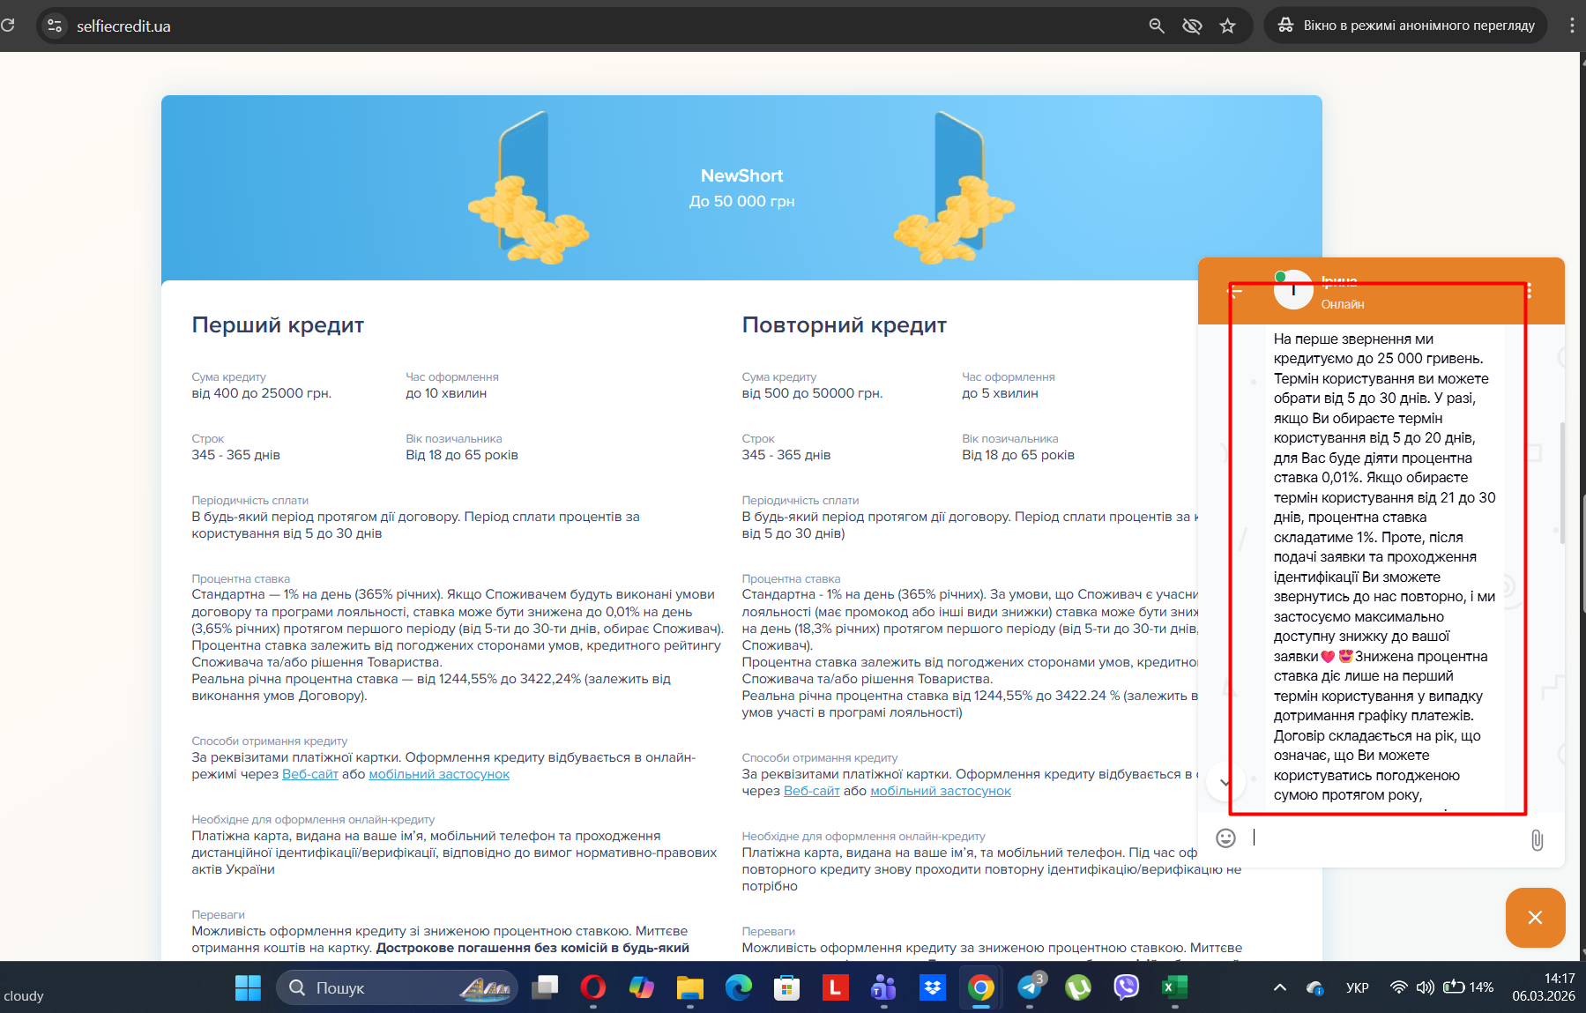Open the red L app on taskbar

click(835, 987)
